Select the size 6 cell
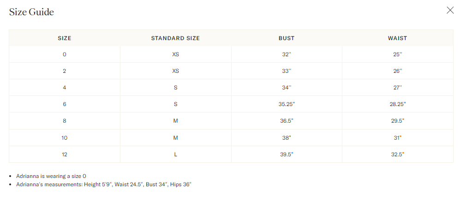The width and height of the screenshot is (460, 201). point(64,104)
